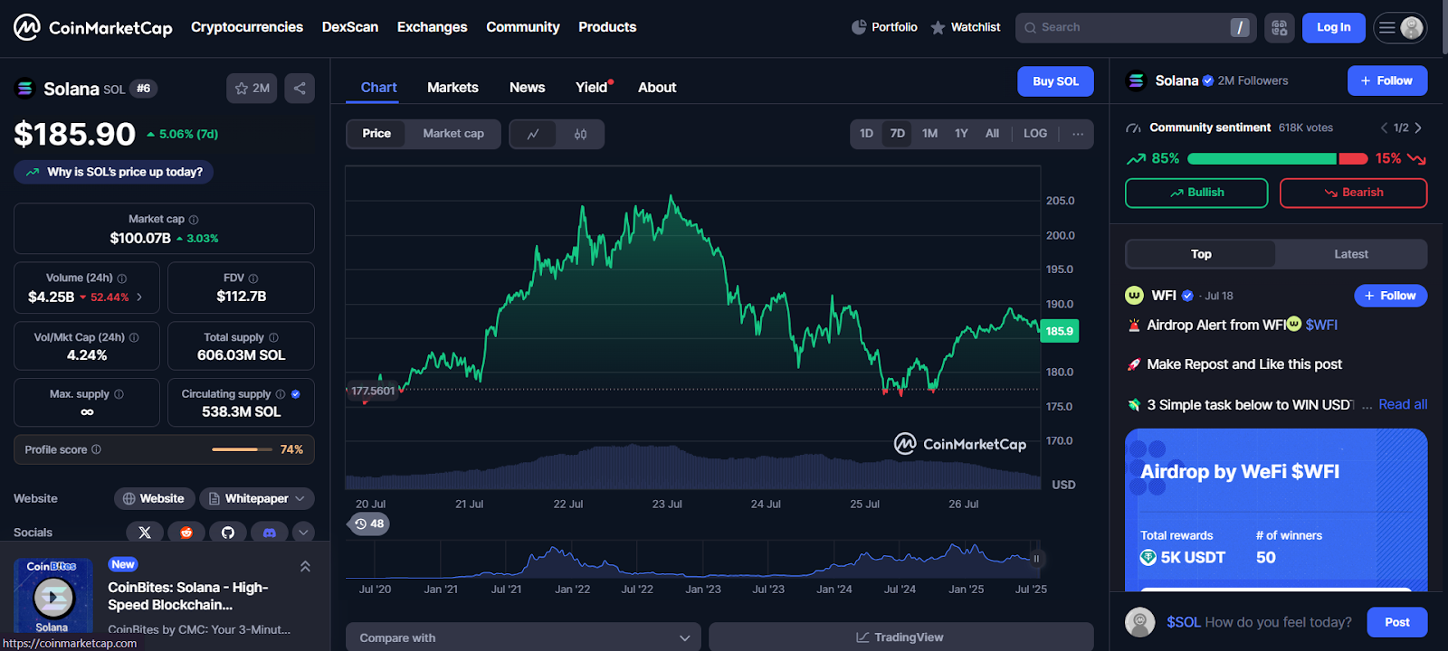Image resolution: width=1448 pixels, height=651 pixels.
Task: Click the chart range slider handle
Action: tap(1036, 559)
